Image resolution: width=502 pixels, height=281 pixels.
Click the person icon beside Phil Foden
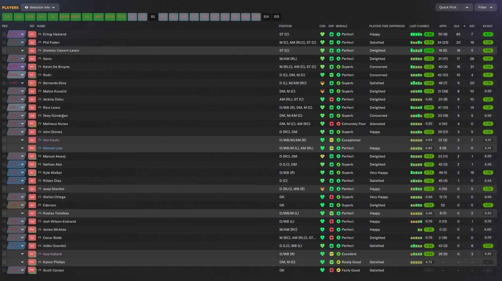[40, 42]
